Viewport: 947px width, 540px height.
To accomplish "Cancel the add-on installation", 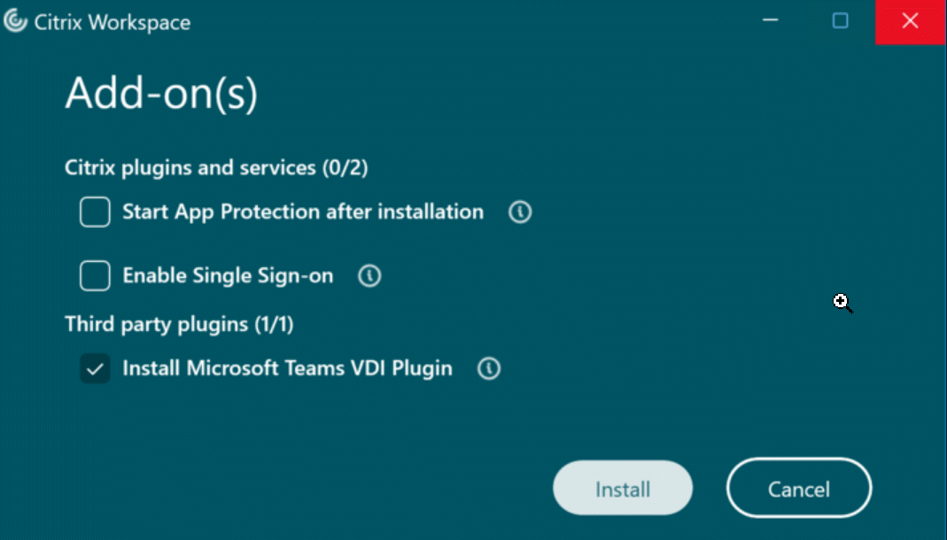I will coord(798,489).
